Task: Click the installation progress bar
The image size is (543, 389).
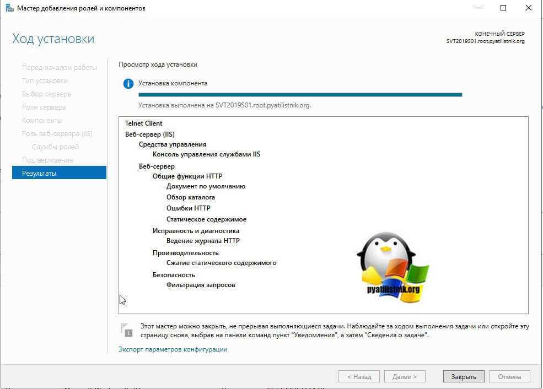Action: coord(300,95)
